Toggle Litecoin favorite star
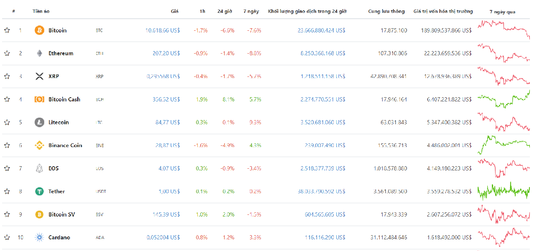 [7, 122]
